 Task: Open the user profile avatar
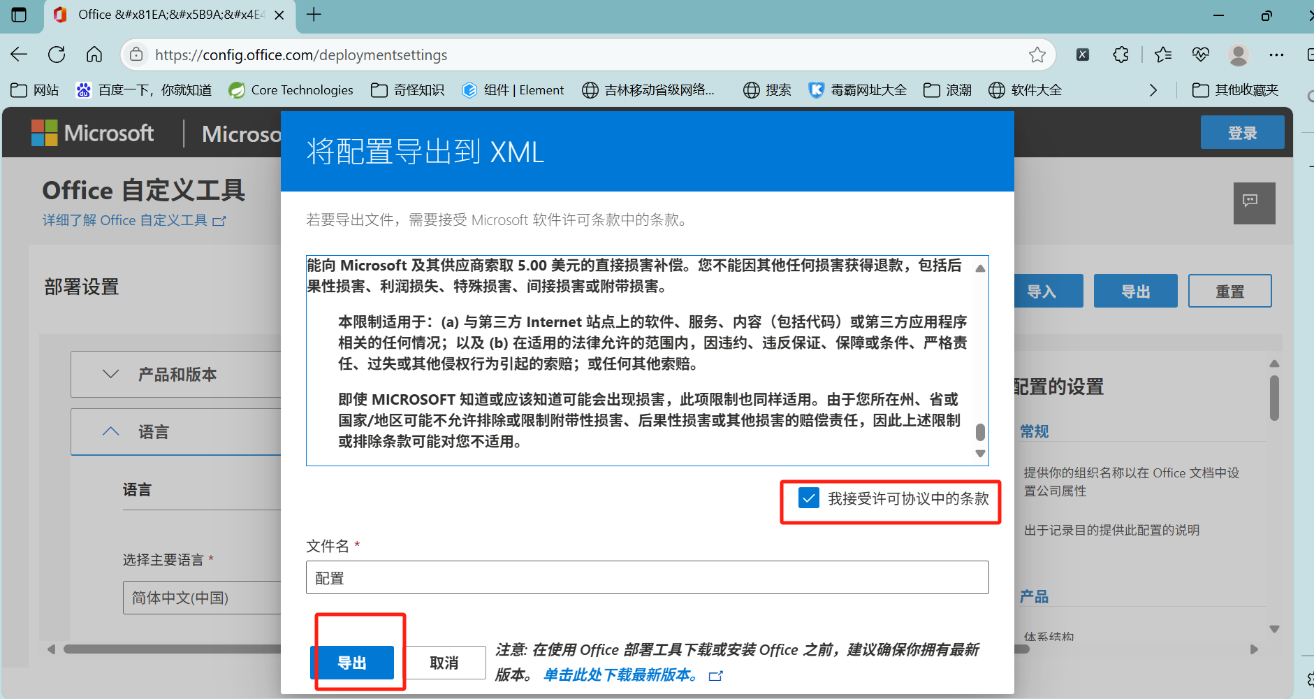coord(1239,55)
